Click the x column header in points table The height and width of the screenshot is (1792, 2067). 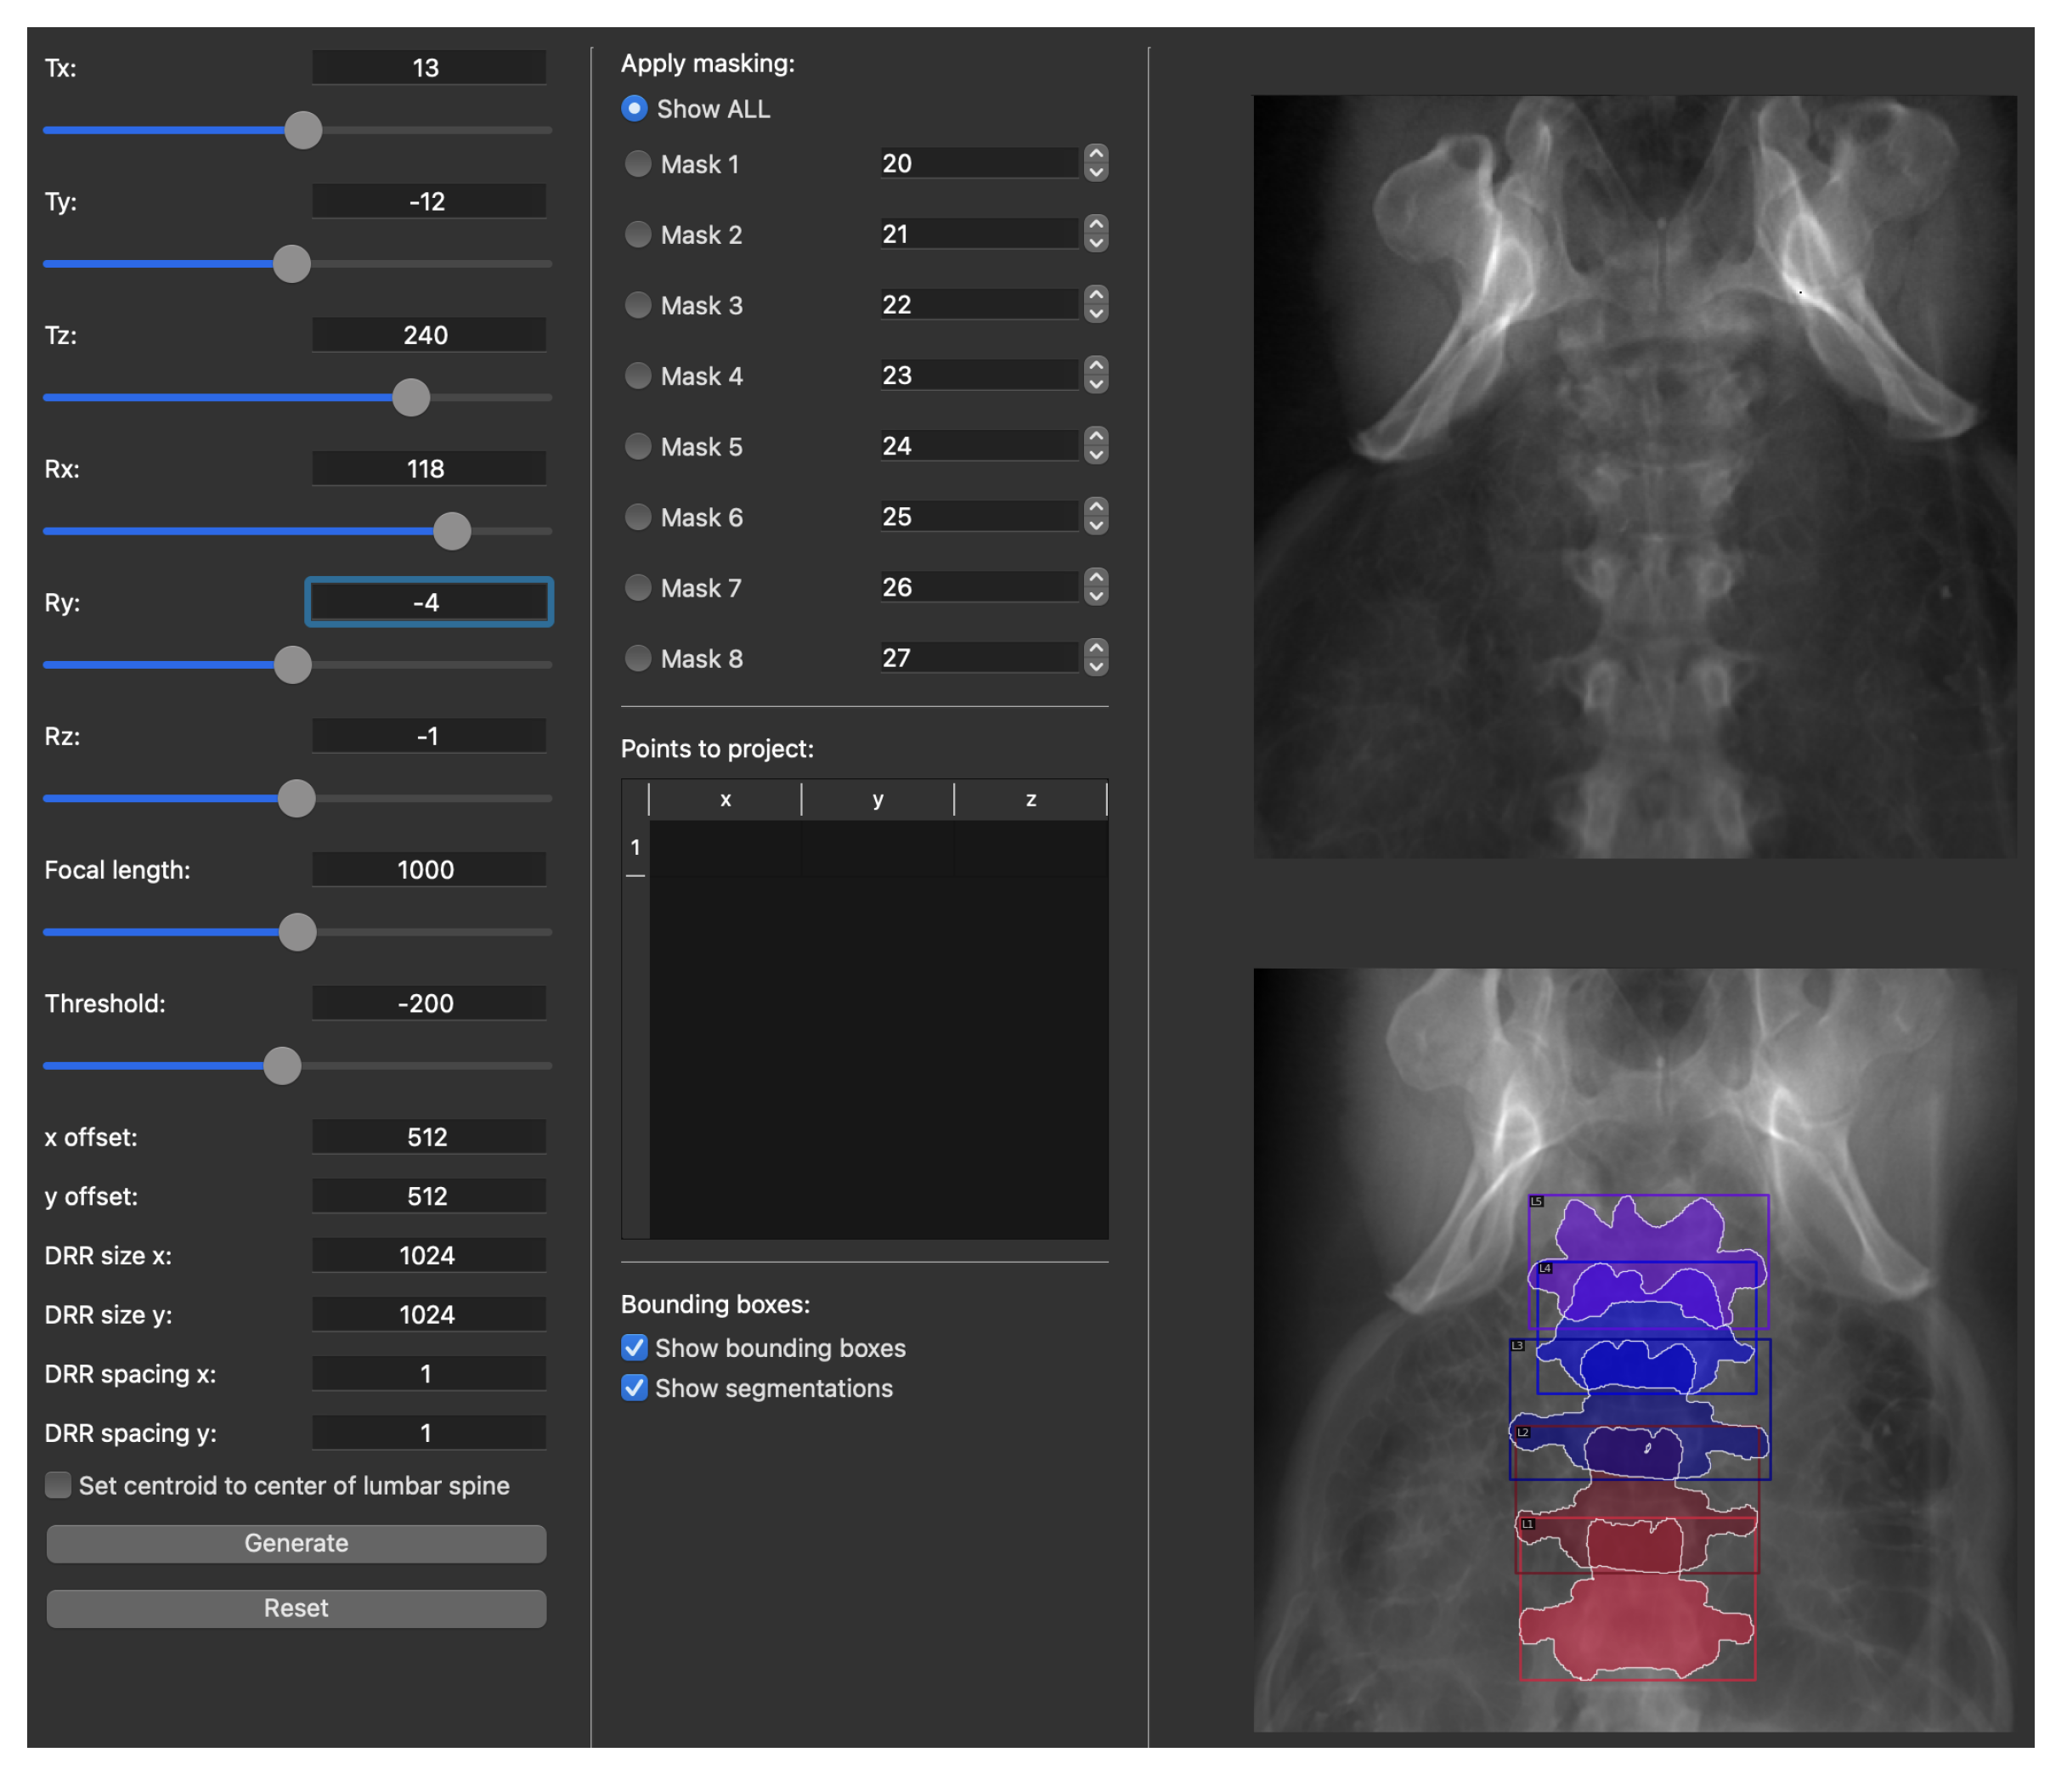click(725, 799)
